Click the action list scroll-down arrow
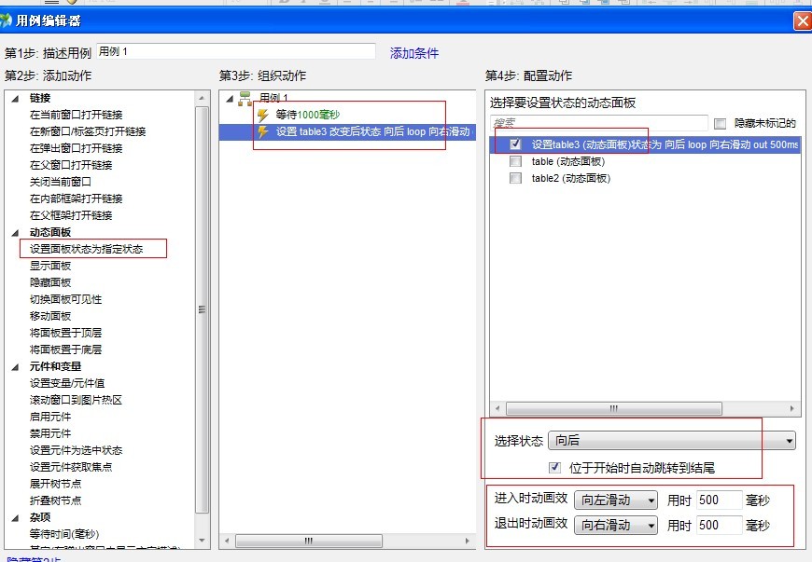This screenshot has height=562, width=812. coord(202,541)
